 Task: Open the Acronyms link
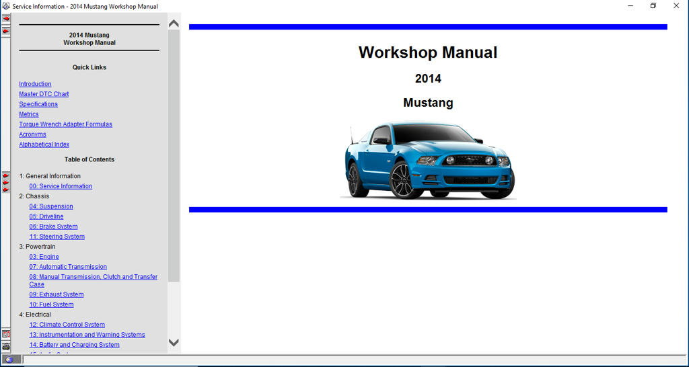pos(32,134)
